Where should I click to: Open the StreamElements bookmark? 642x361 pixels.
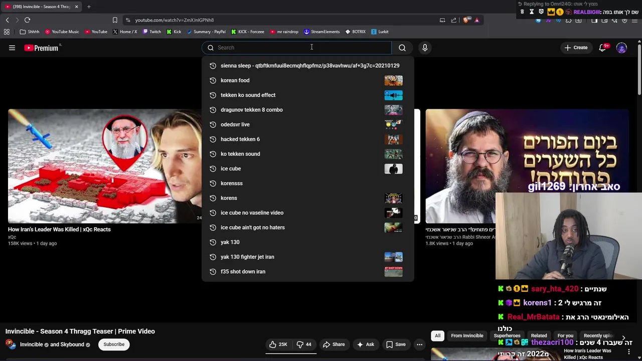322,32
